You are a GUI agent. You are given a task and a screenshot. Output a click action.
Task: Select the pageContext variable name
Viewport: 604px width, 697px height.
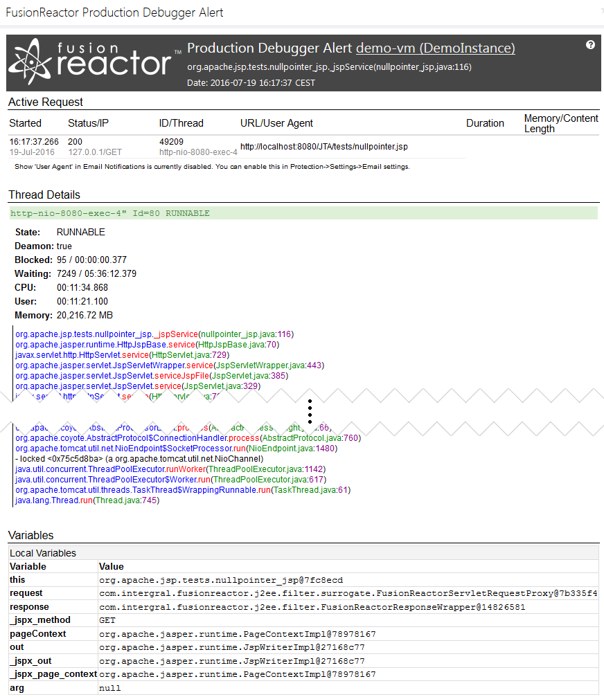point(38,634)
